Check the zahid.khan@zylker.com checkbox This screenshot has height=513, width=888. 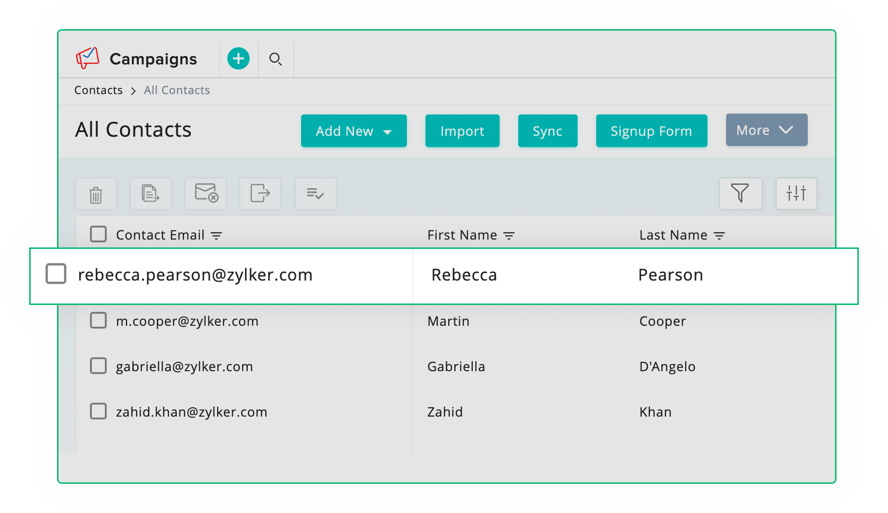tap(98, 411)
